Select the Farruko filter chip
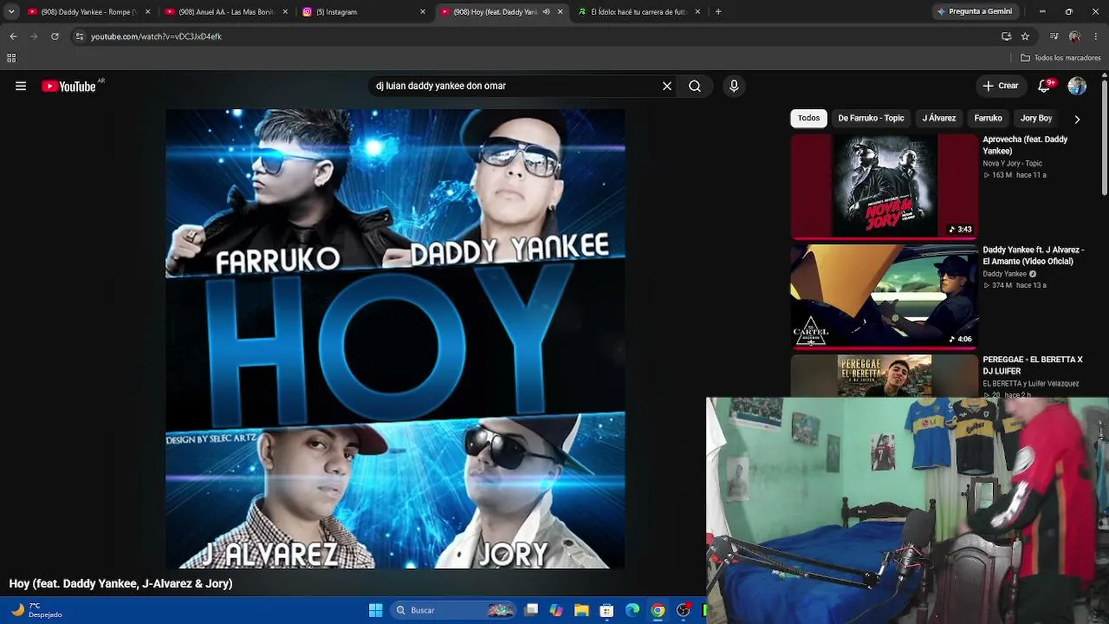The image size is (1109, 624). coord(988,118)
